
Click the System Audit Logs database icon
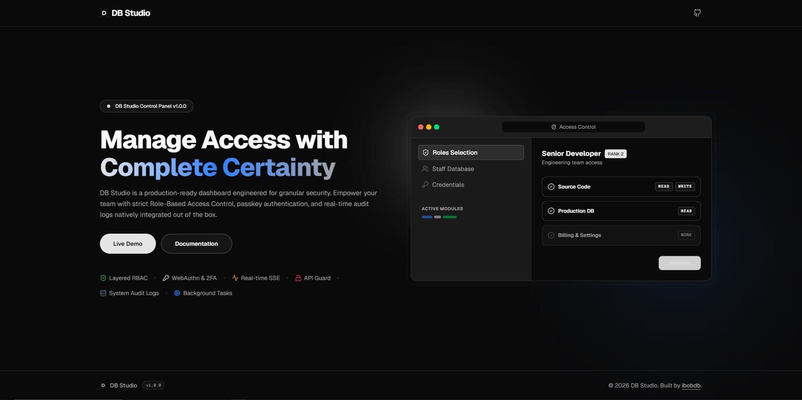tap(103, 293)
